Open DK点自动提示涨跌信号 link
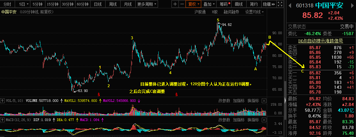This screenshot has width=356, height=137. click(x=320, y=41)
